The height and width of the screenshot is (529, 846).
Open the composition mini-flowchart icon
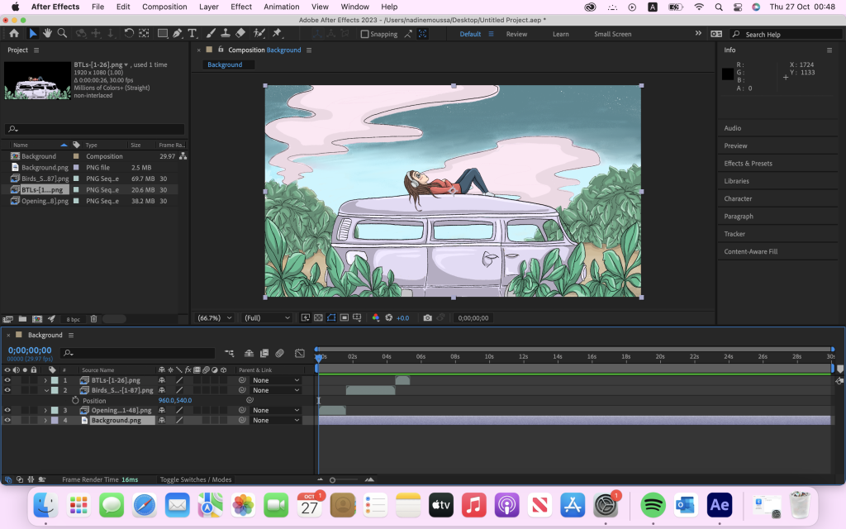coord(230,353)
